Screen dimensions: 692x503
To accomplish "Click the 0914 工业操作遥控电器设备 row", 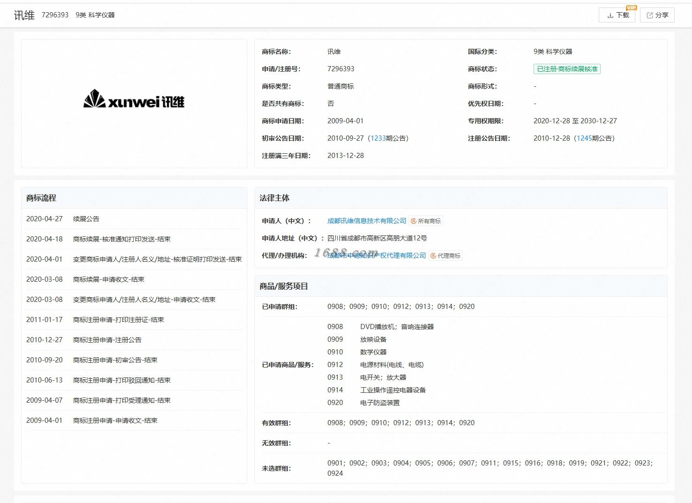I will pos(377,390).
